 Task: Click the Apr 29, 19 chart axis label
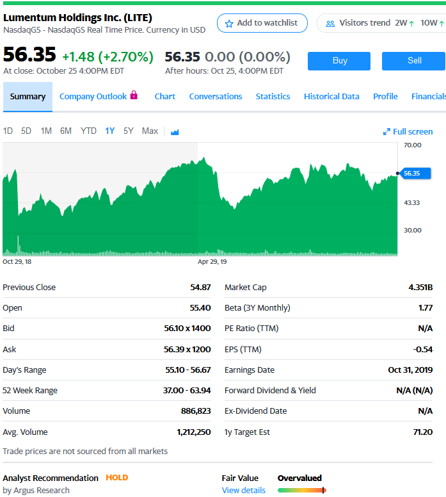[x=212, y=261]
